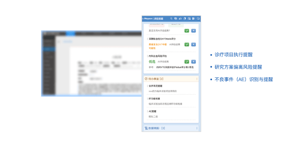Click the cloud-like icon in Mayson header
The image size is (304, 145).
tap(180, 19)
